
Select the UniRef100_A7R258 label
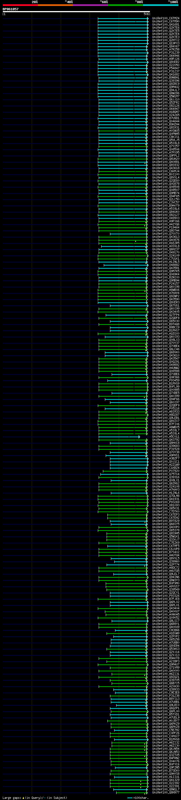pyautogui.click(x=165, y=50)
